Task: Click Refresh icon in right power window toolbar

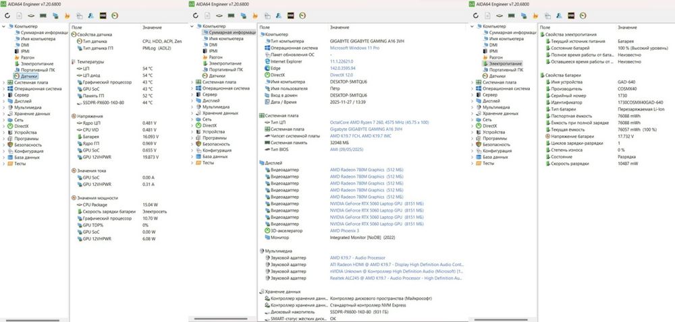Action: 476,15
